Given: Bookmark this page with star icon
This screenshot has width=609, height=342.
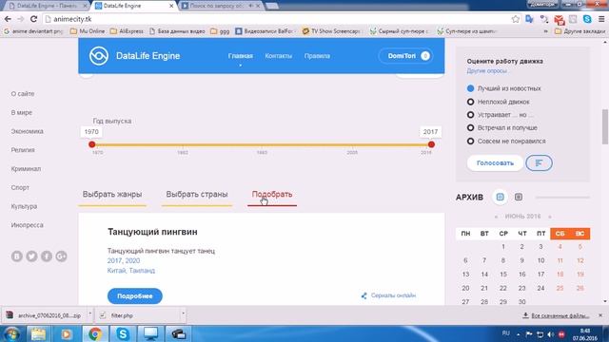Looking at the screenshot, I should click(x=516, y=19).
